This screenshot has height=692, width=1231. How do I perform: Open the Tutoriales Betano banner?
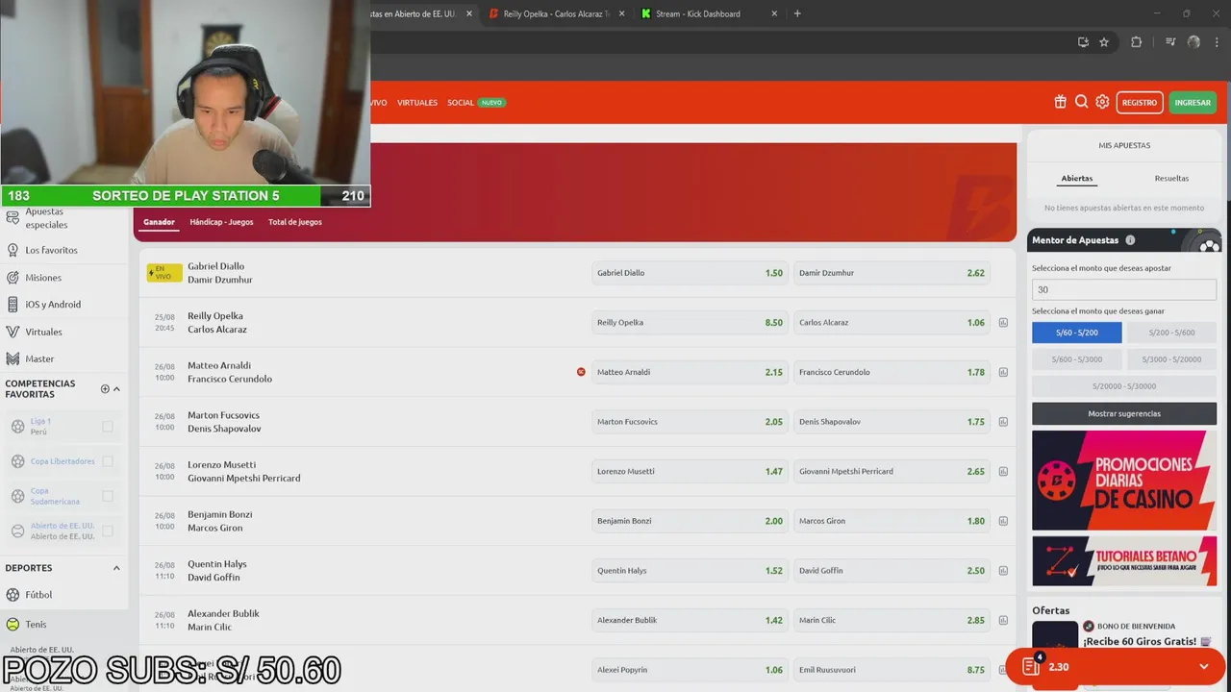coord(1124,561)
